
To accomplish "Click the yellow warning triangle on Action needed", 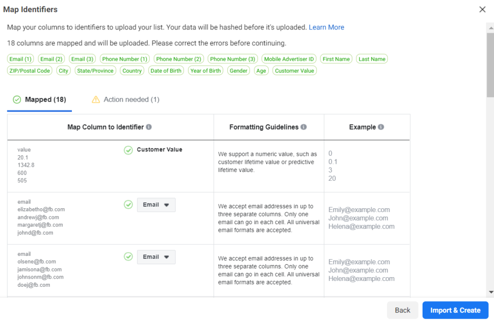I will pos(96,99).
